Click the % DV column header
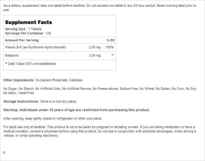This screenshot has width=205, height=161. 111,40
